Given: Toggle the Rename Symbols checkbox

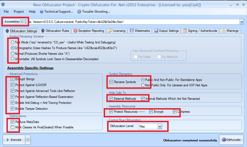Looking at the screenshot, I should [111, 82].
